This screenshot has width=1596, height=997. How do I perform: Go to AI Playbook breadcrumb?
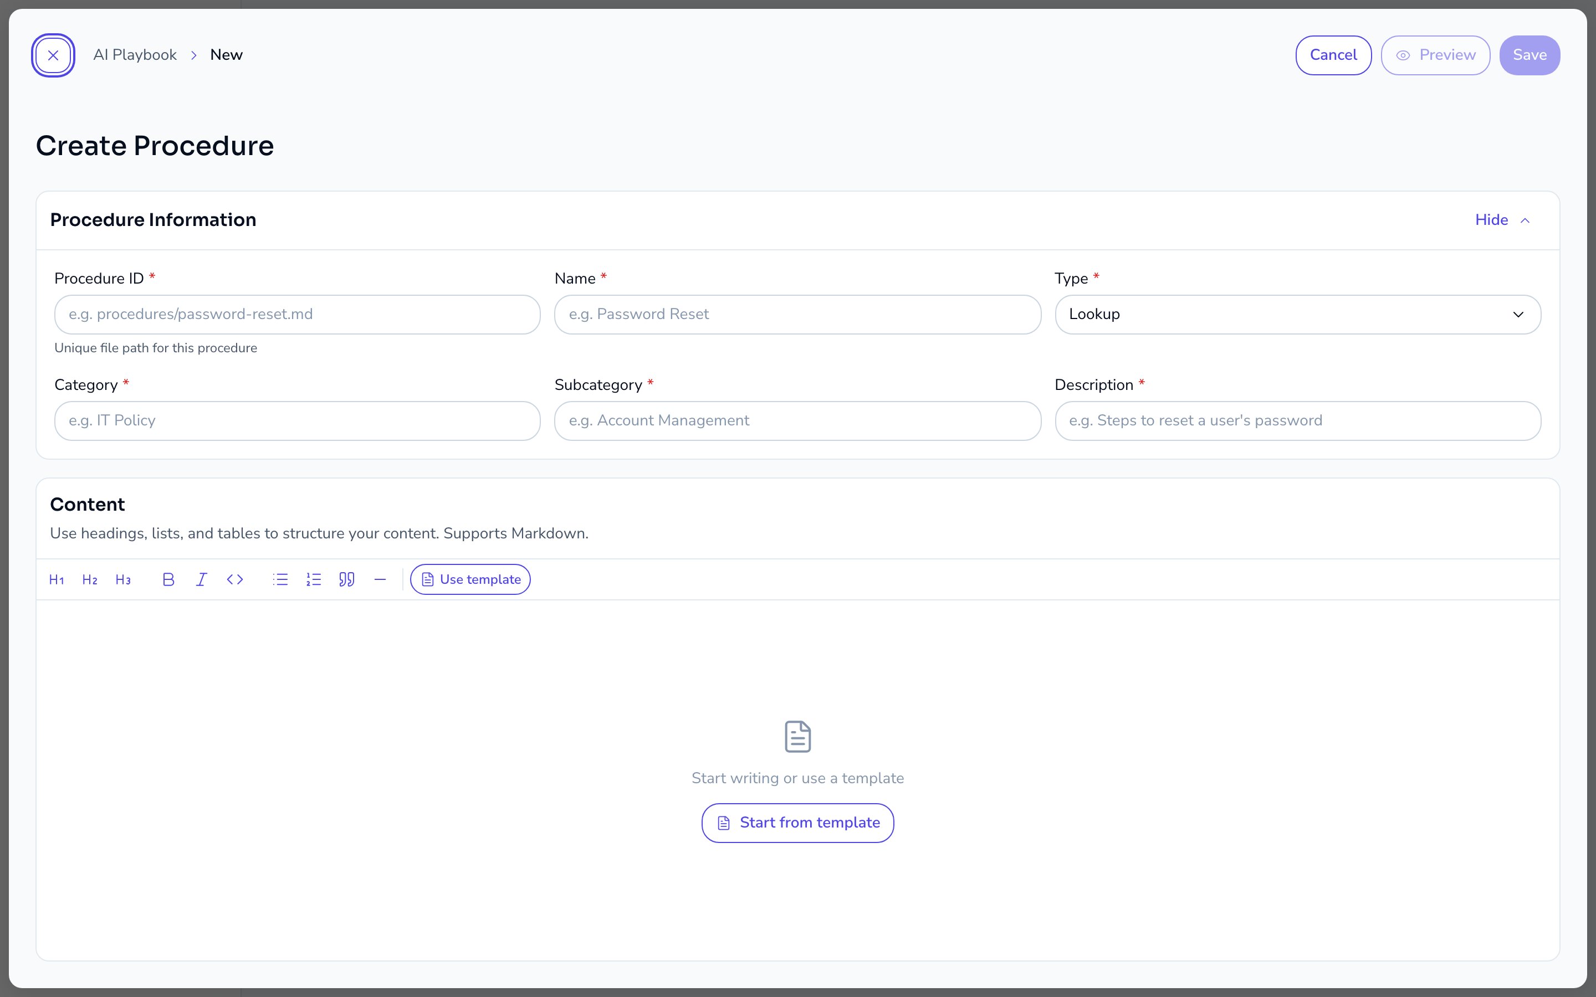(135, 55)
